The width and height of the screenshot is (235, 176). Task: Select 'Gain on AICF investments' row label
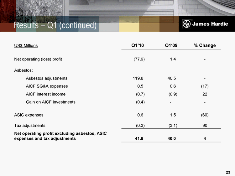click(50, 102)
